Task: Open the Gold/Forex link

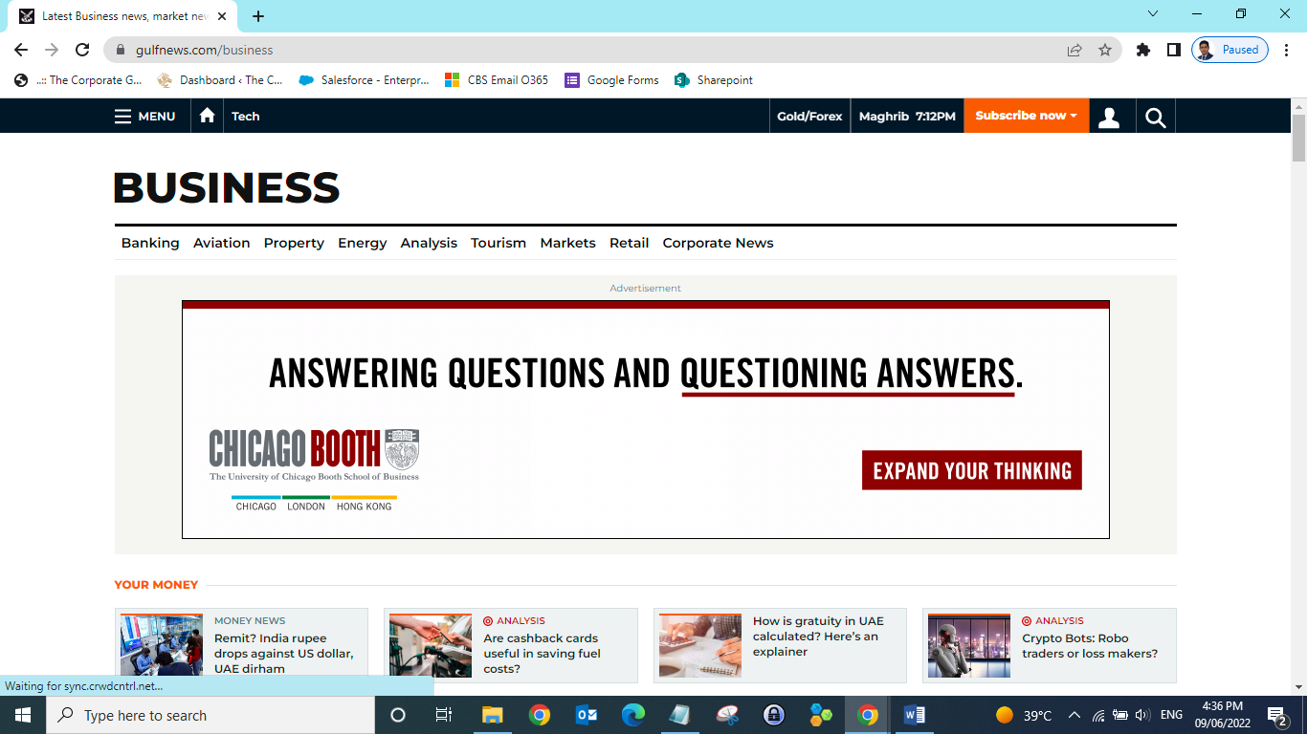Action: pos(809,117)
